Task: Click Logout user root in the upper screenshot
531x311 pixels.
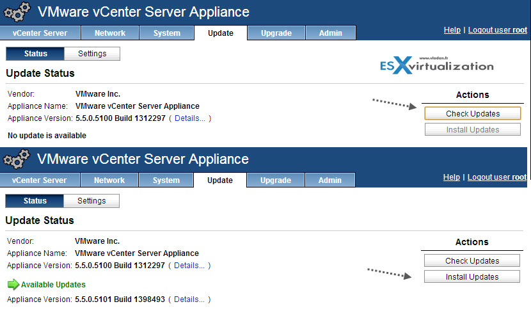Action: click(x=498, y=30)
